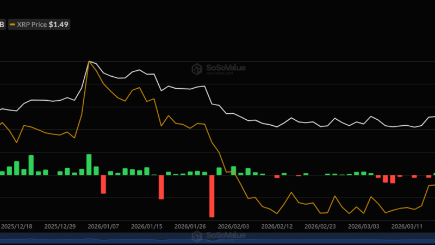
Task: Click the blue range navigator below the chart
Action: coord(217,238)
